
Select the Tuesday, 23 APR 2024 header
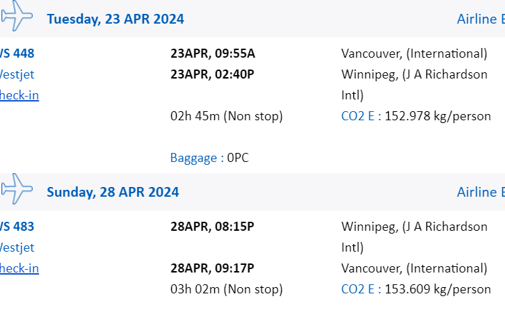point(115,19)
